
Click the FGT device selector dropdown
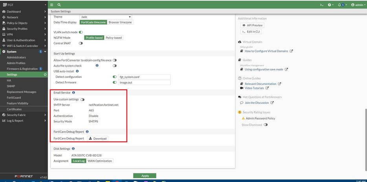(24, 5)
